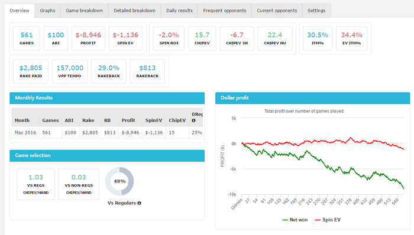Toggle the Net won legend entry
The width and height of the screenshot is (414, 235).
point(295,220)
